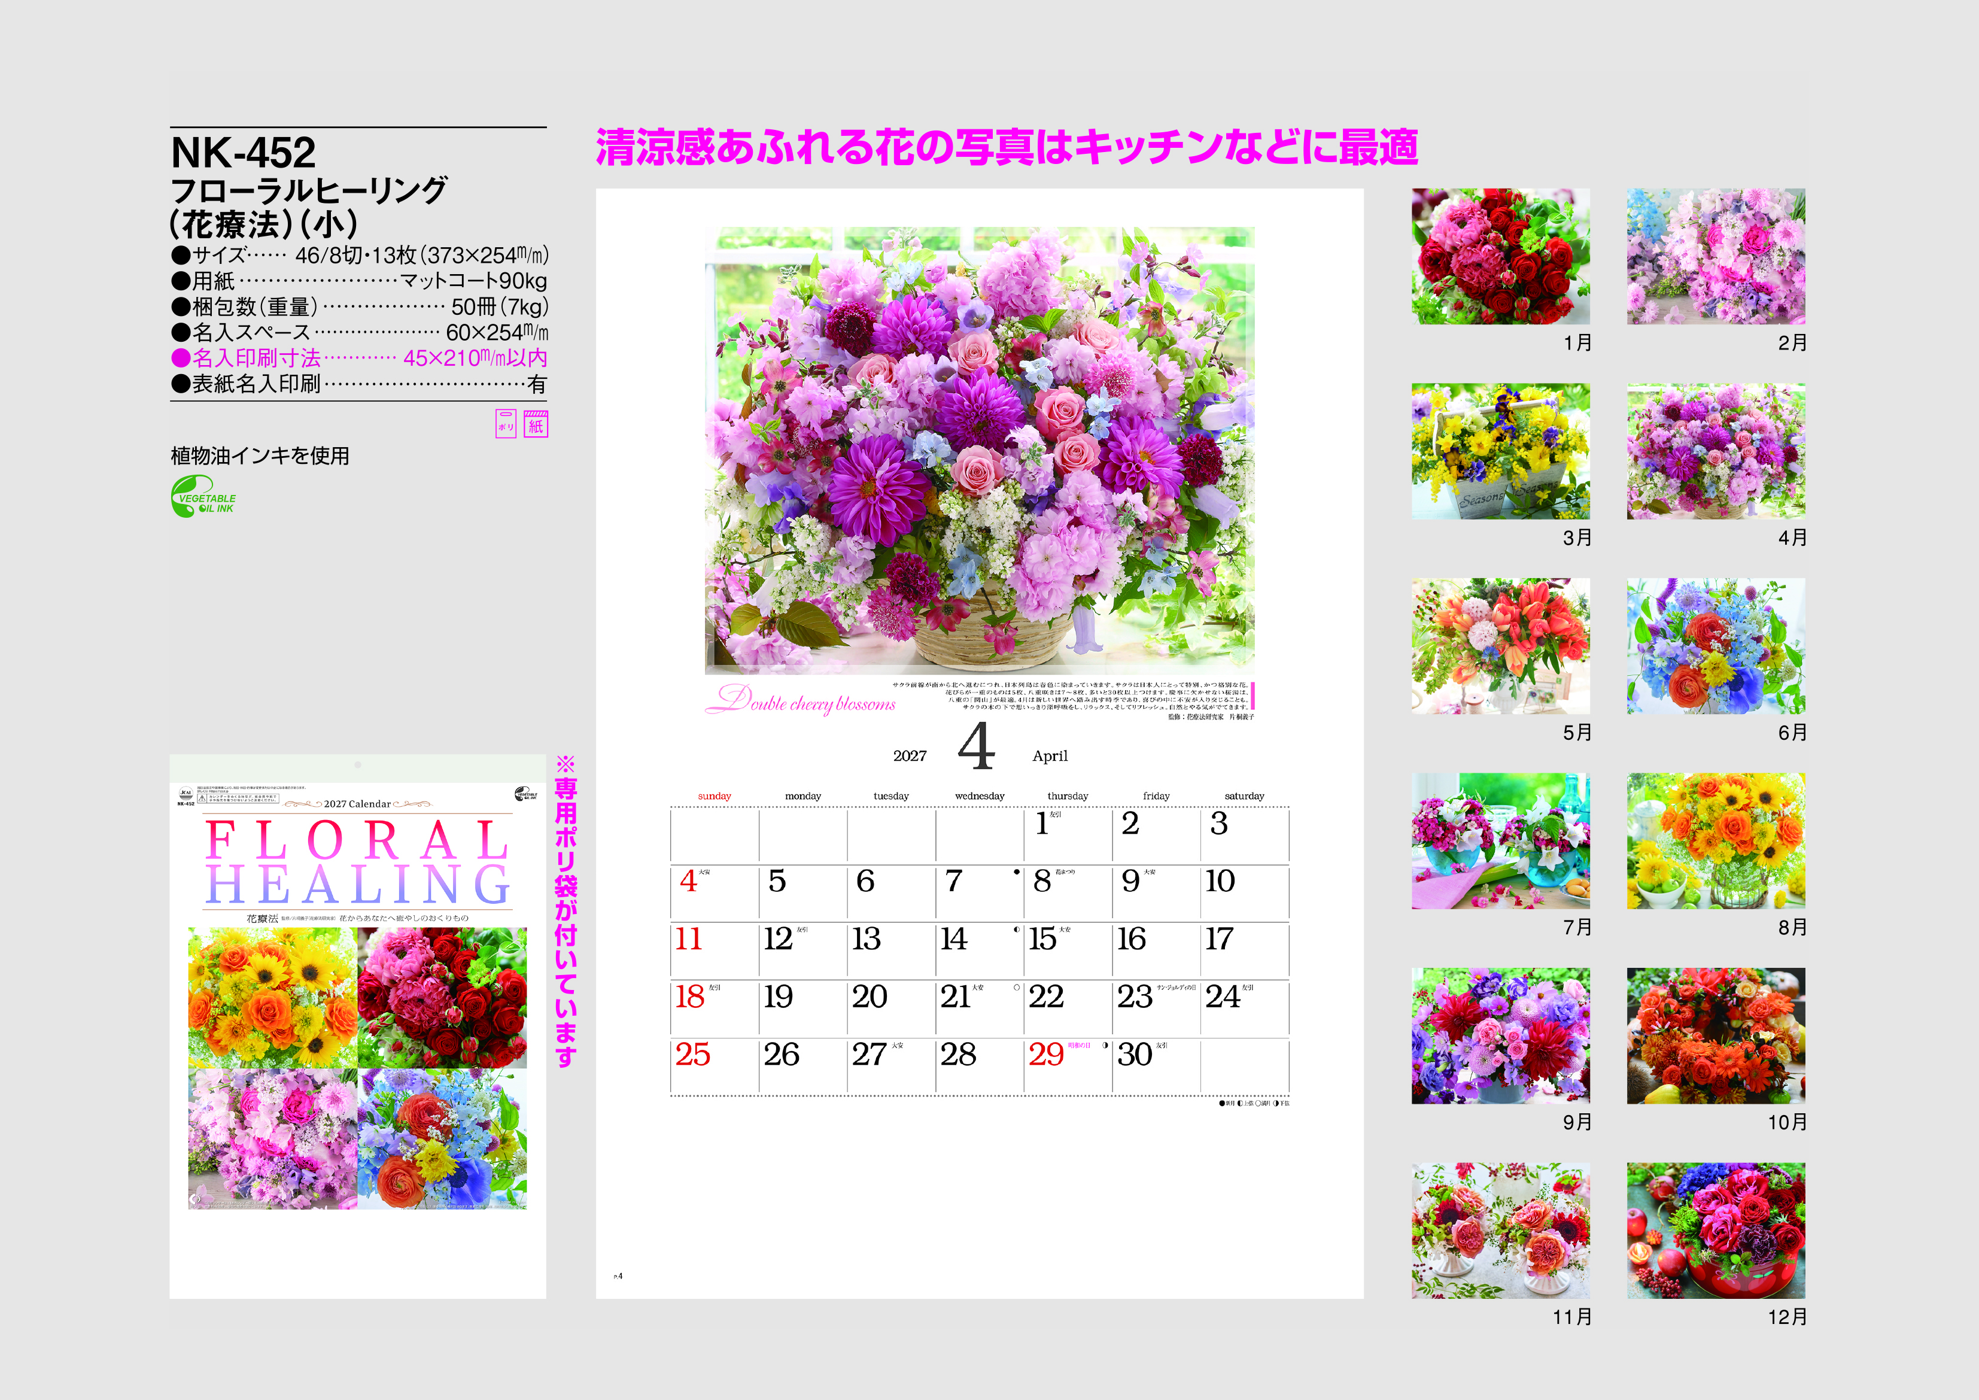Click the pink ポリ recycling mark icon
The height and width of the screenshot is (1400, 1979).
coord(506,423)
